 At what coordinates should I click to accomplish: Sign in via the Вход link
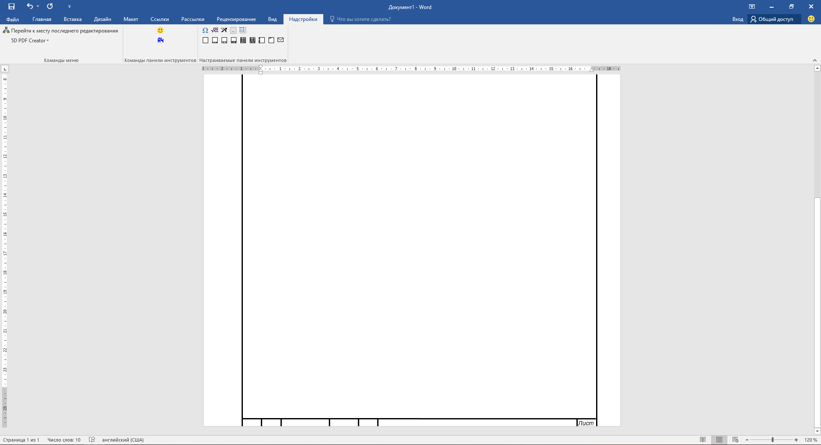738,19
